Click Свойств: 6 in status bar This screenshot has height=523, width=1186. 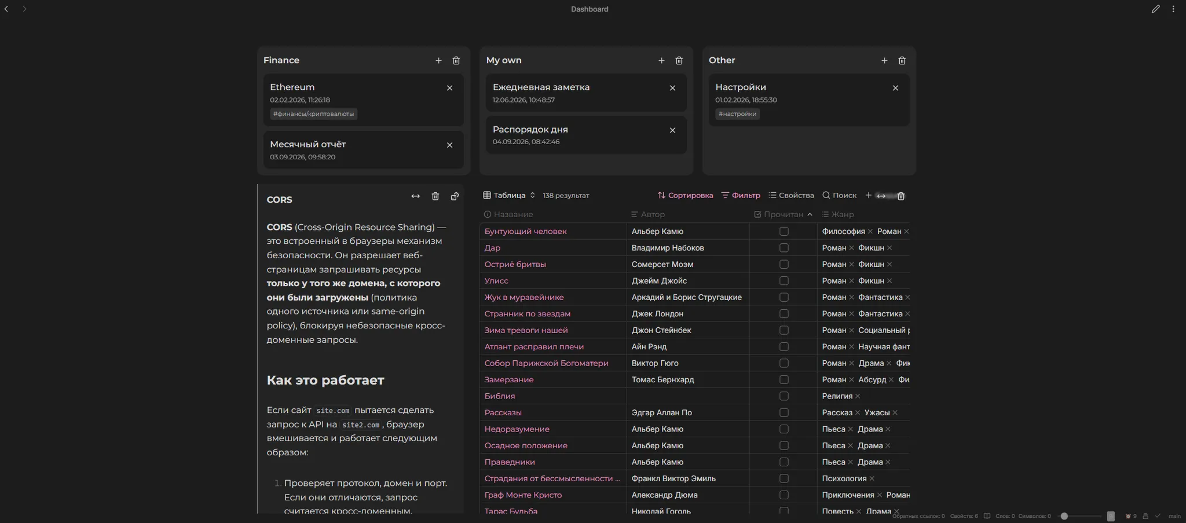(x=964, y=516)
